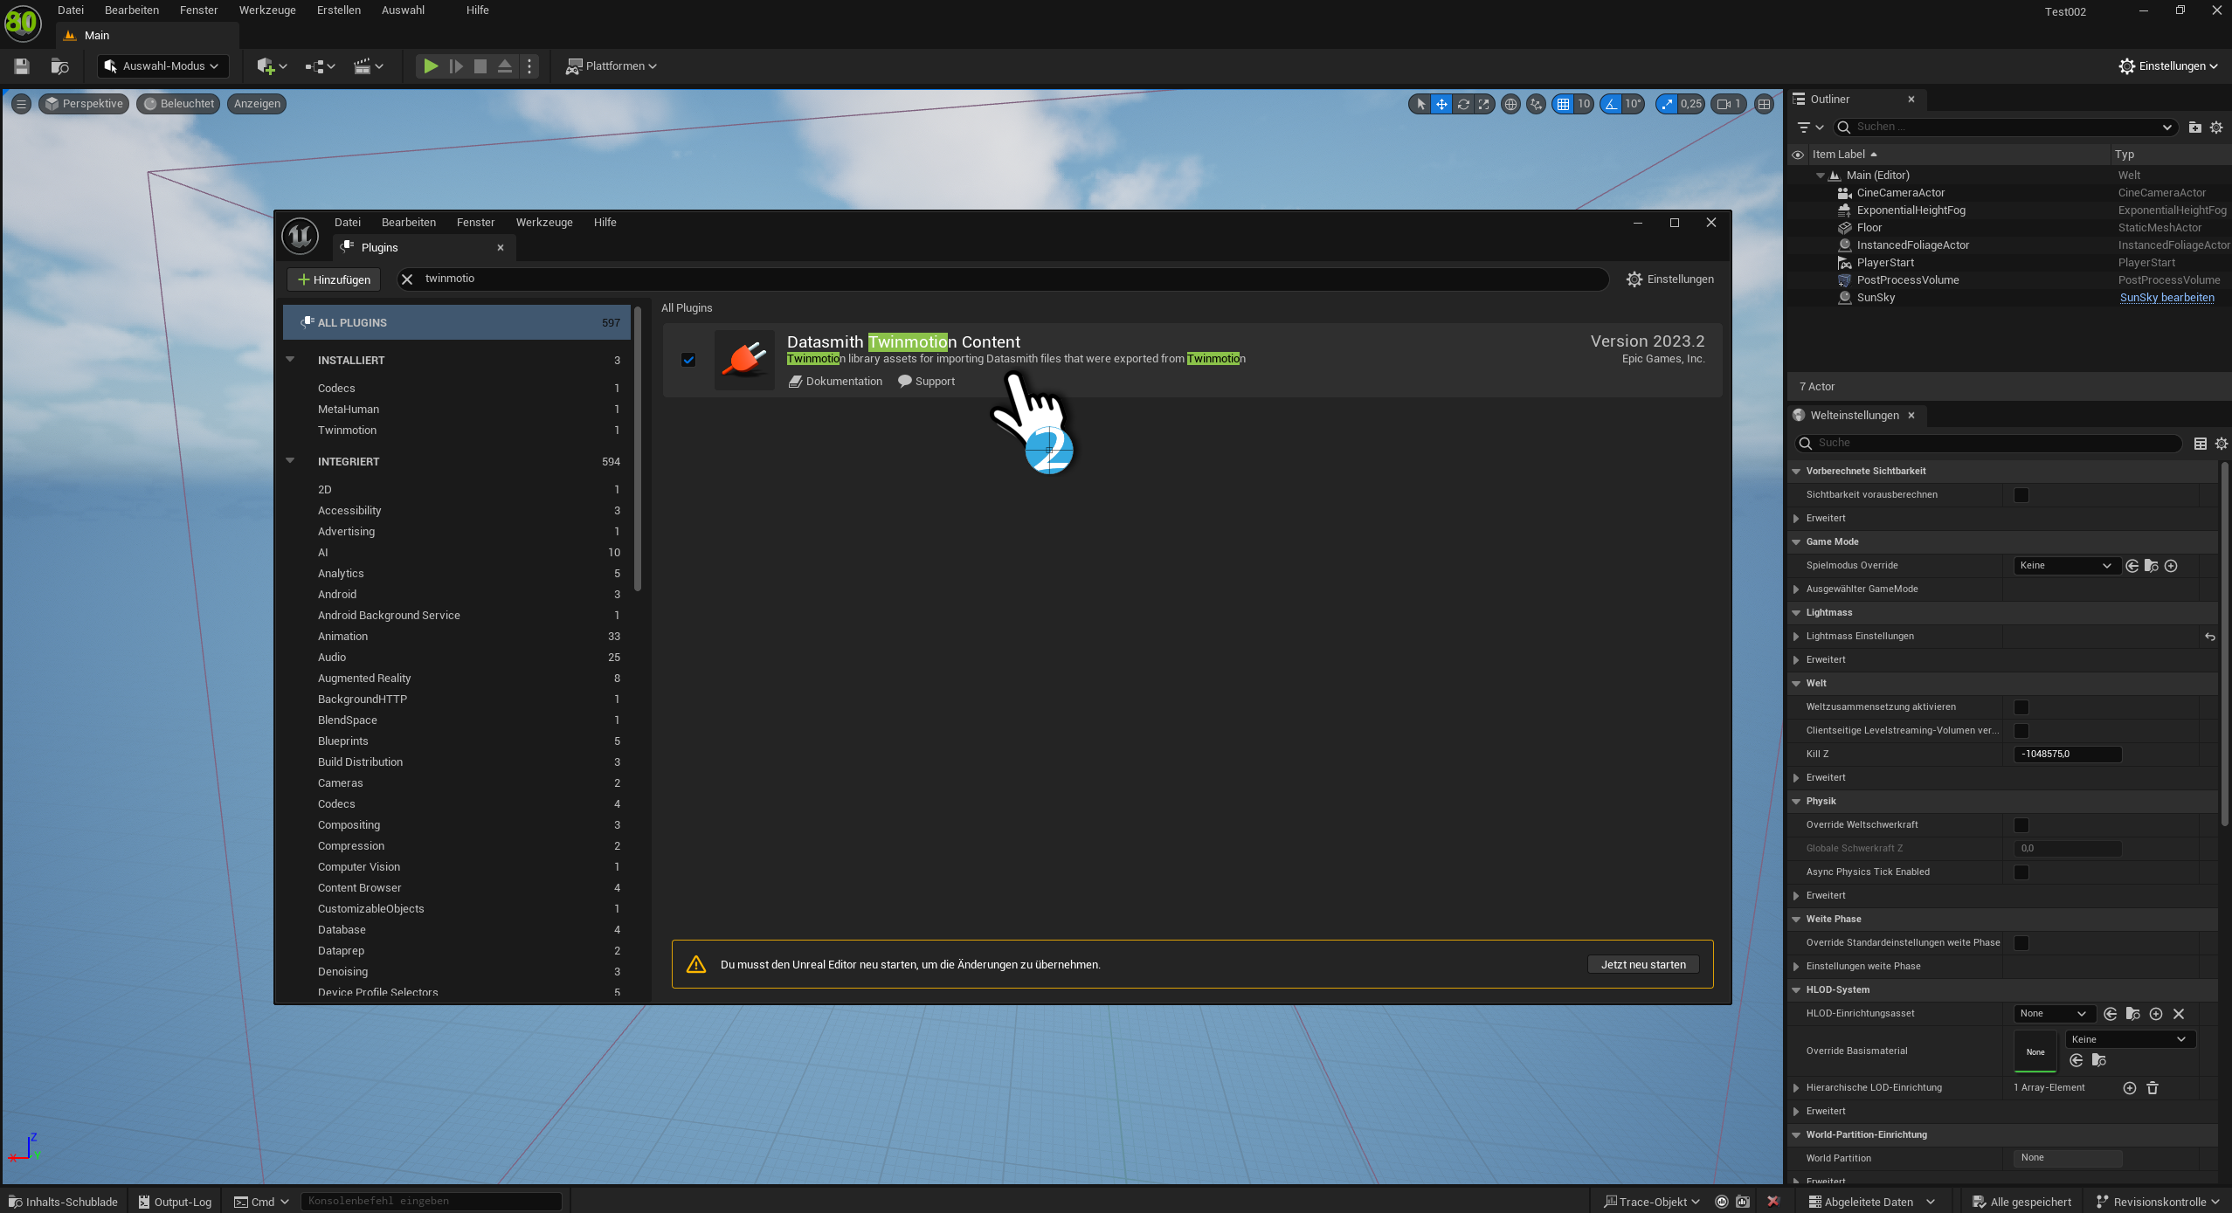Save the current level with the disk icon

[x=22, y=66]
